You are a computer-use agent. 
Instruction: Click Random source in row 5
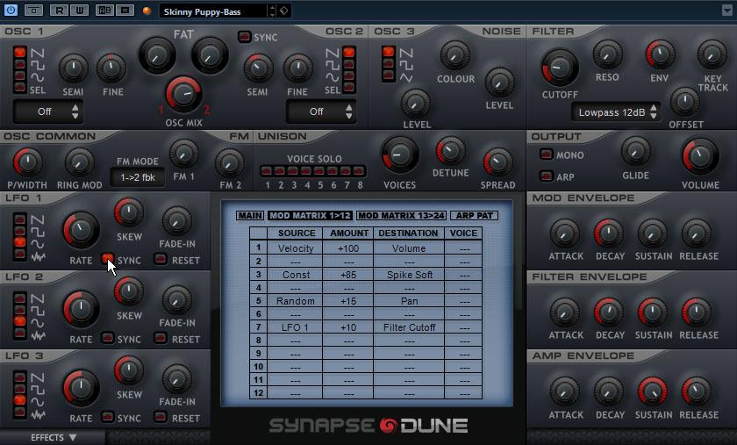click(x=295, y=301)
